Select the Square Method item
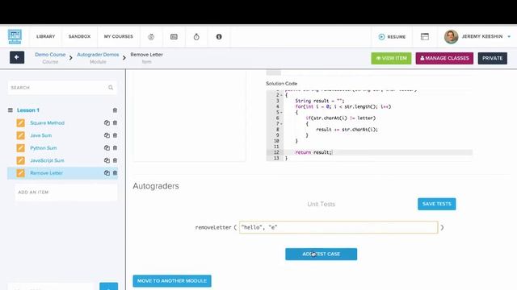 [47, 123]
